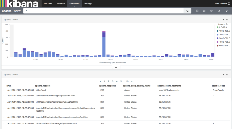Create a new dashboard icon

(197, 11)
